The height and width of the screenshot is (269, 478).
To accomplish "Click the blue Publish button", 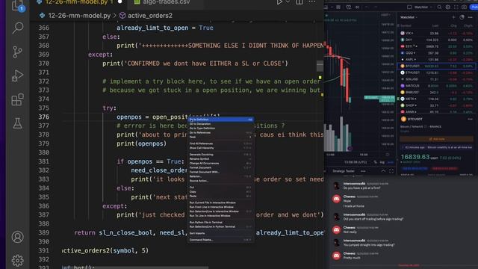I will pyautogui.click(x=474, y=7).
